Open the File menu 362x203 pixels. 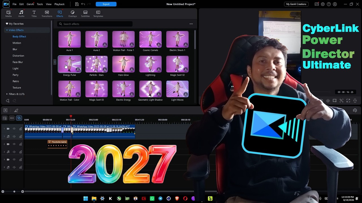(14, 4)
